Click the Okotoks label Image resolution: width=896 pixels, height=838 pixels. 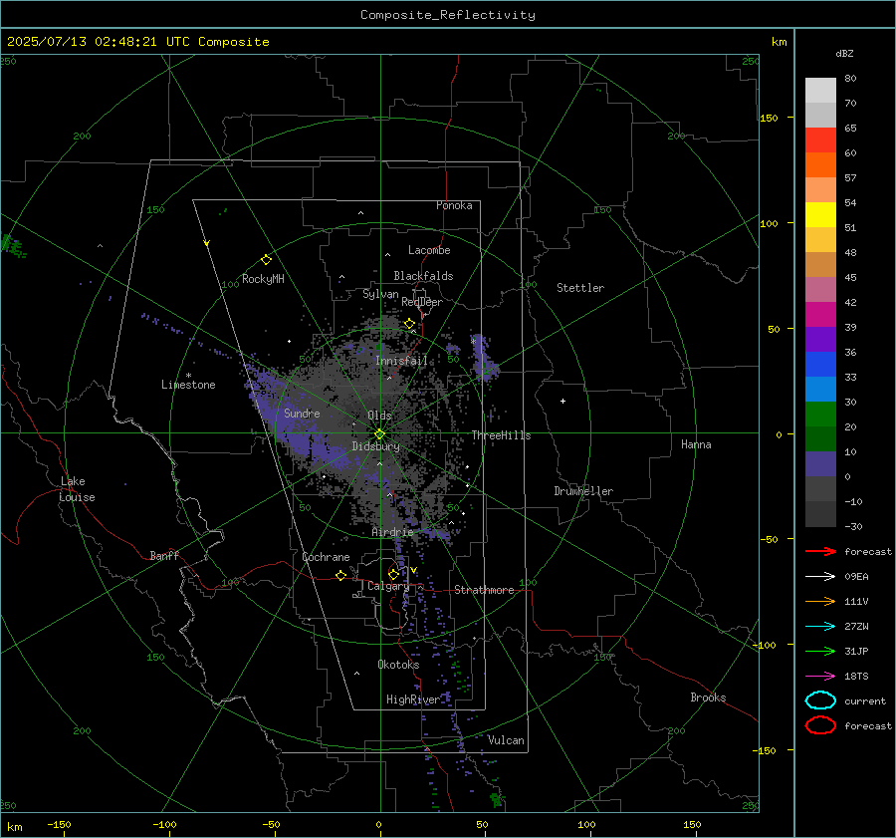[x=398, y=665]
